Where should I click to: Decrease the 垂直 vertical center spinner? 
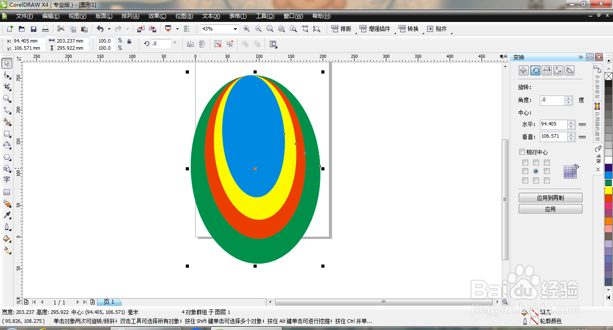(571, 139)
